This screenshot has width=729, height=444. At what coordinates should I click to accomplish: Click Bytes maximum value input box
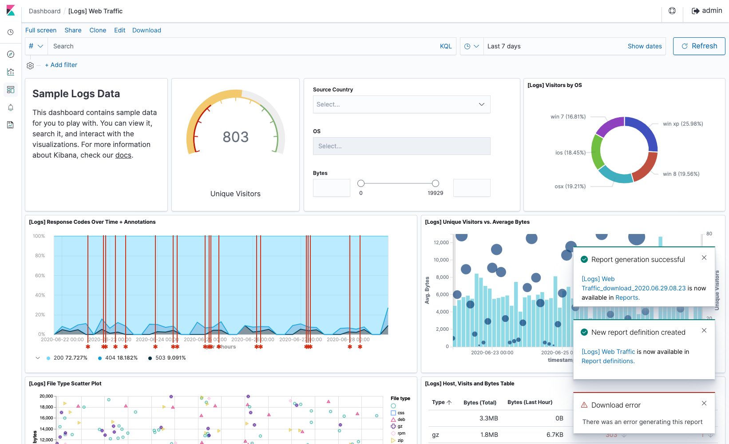pyautogui.click(x=472, y=188)
